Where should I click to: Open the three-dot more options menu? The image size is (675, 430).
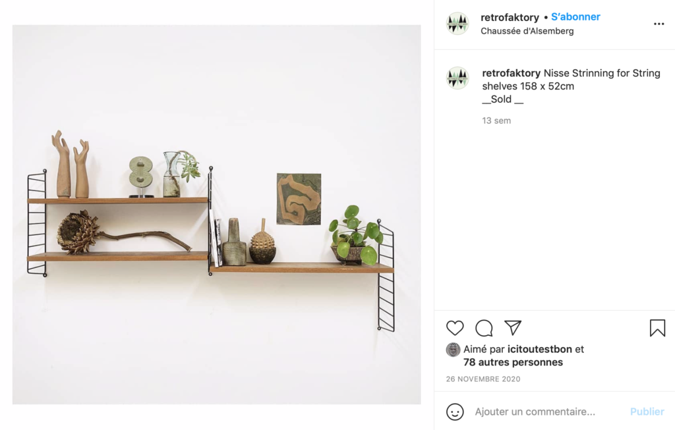tap(659, 24)
